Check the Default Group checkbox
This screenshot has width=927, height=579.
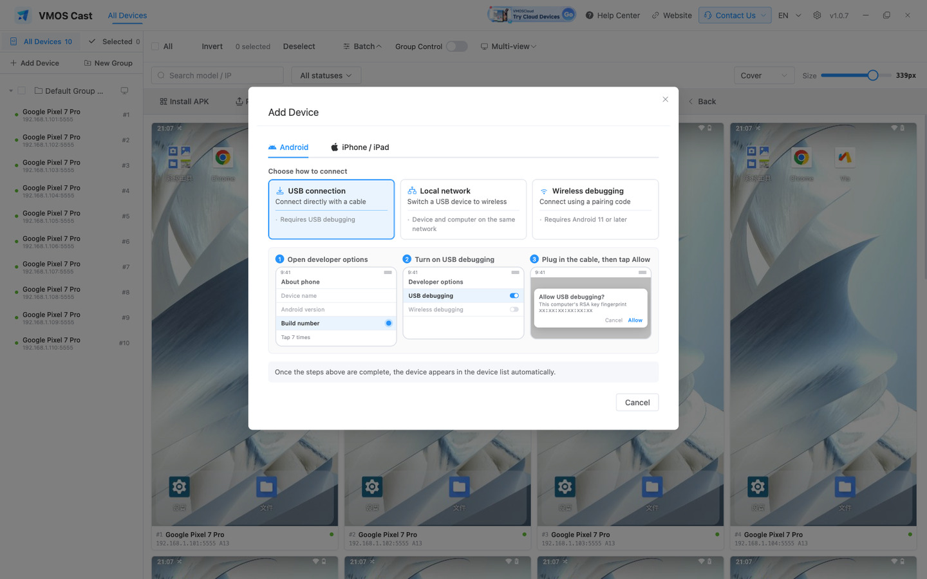click(x=21, y=91)
